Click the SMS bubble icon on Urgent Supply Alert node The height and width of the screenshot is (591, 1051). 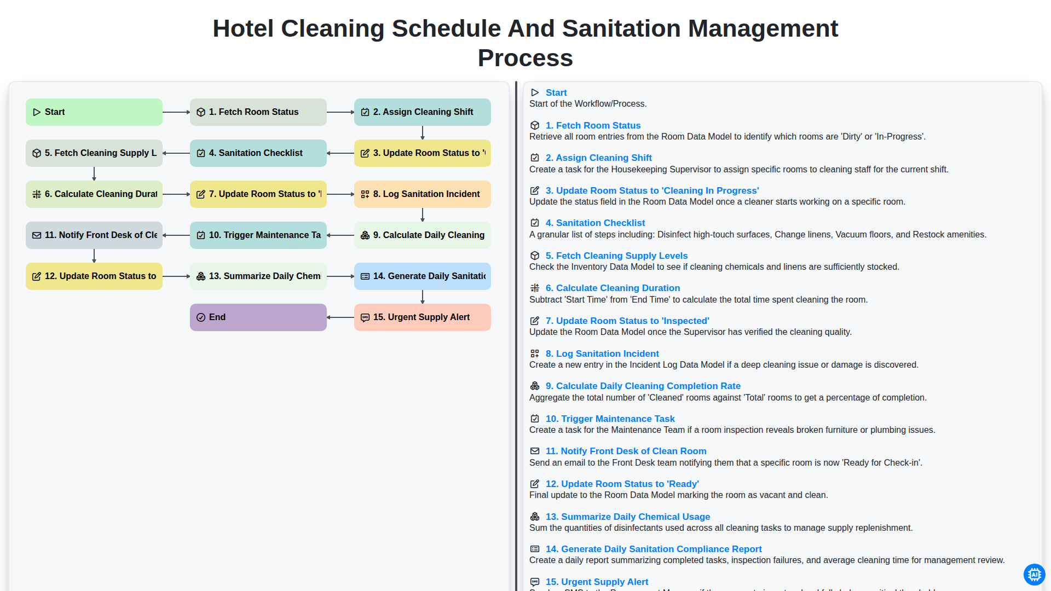click(x=365, y=317)
